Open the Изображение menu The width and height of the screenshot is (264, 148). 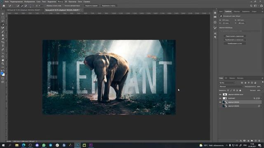[29, 2]
